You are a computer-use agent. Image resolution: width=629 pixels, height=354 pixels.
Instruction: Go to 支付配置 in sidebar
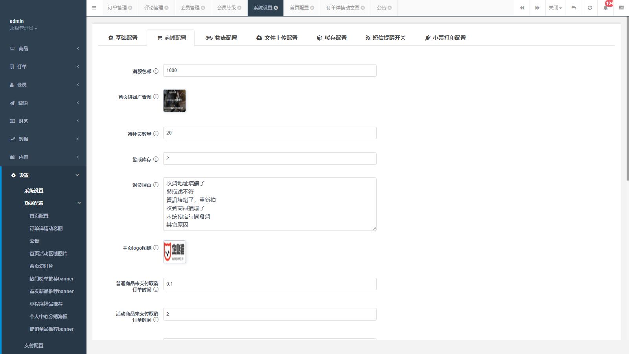pos(34,345)
